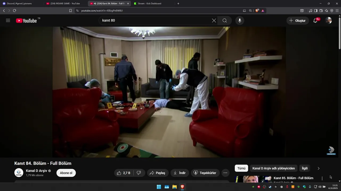Click the microphone tray icon
Viewport: 341px width, 191px height.
click(x=310, y=187)
